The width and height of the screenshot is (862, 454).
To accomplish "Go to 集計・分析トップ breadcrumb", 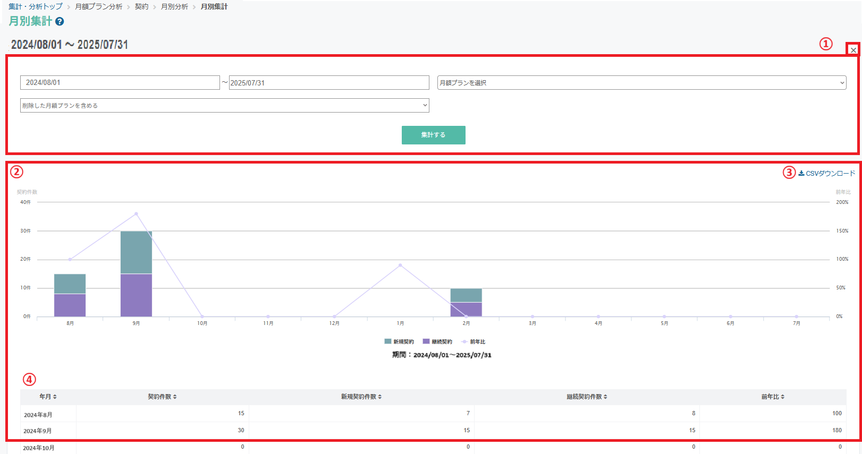I will (36, 6).
